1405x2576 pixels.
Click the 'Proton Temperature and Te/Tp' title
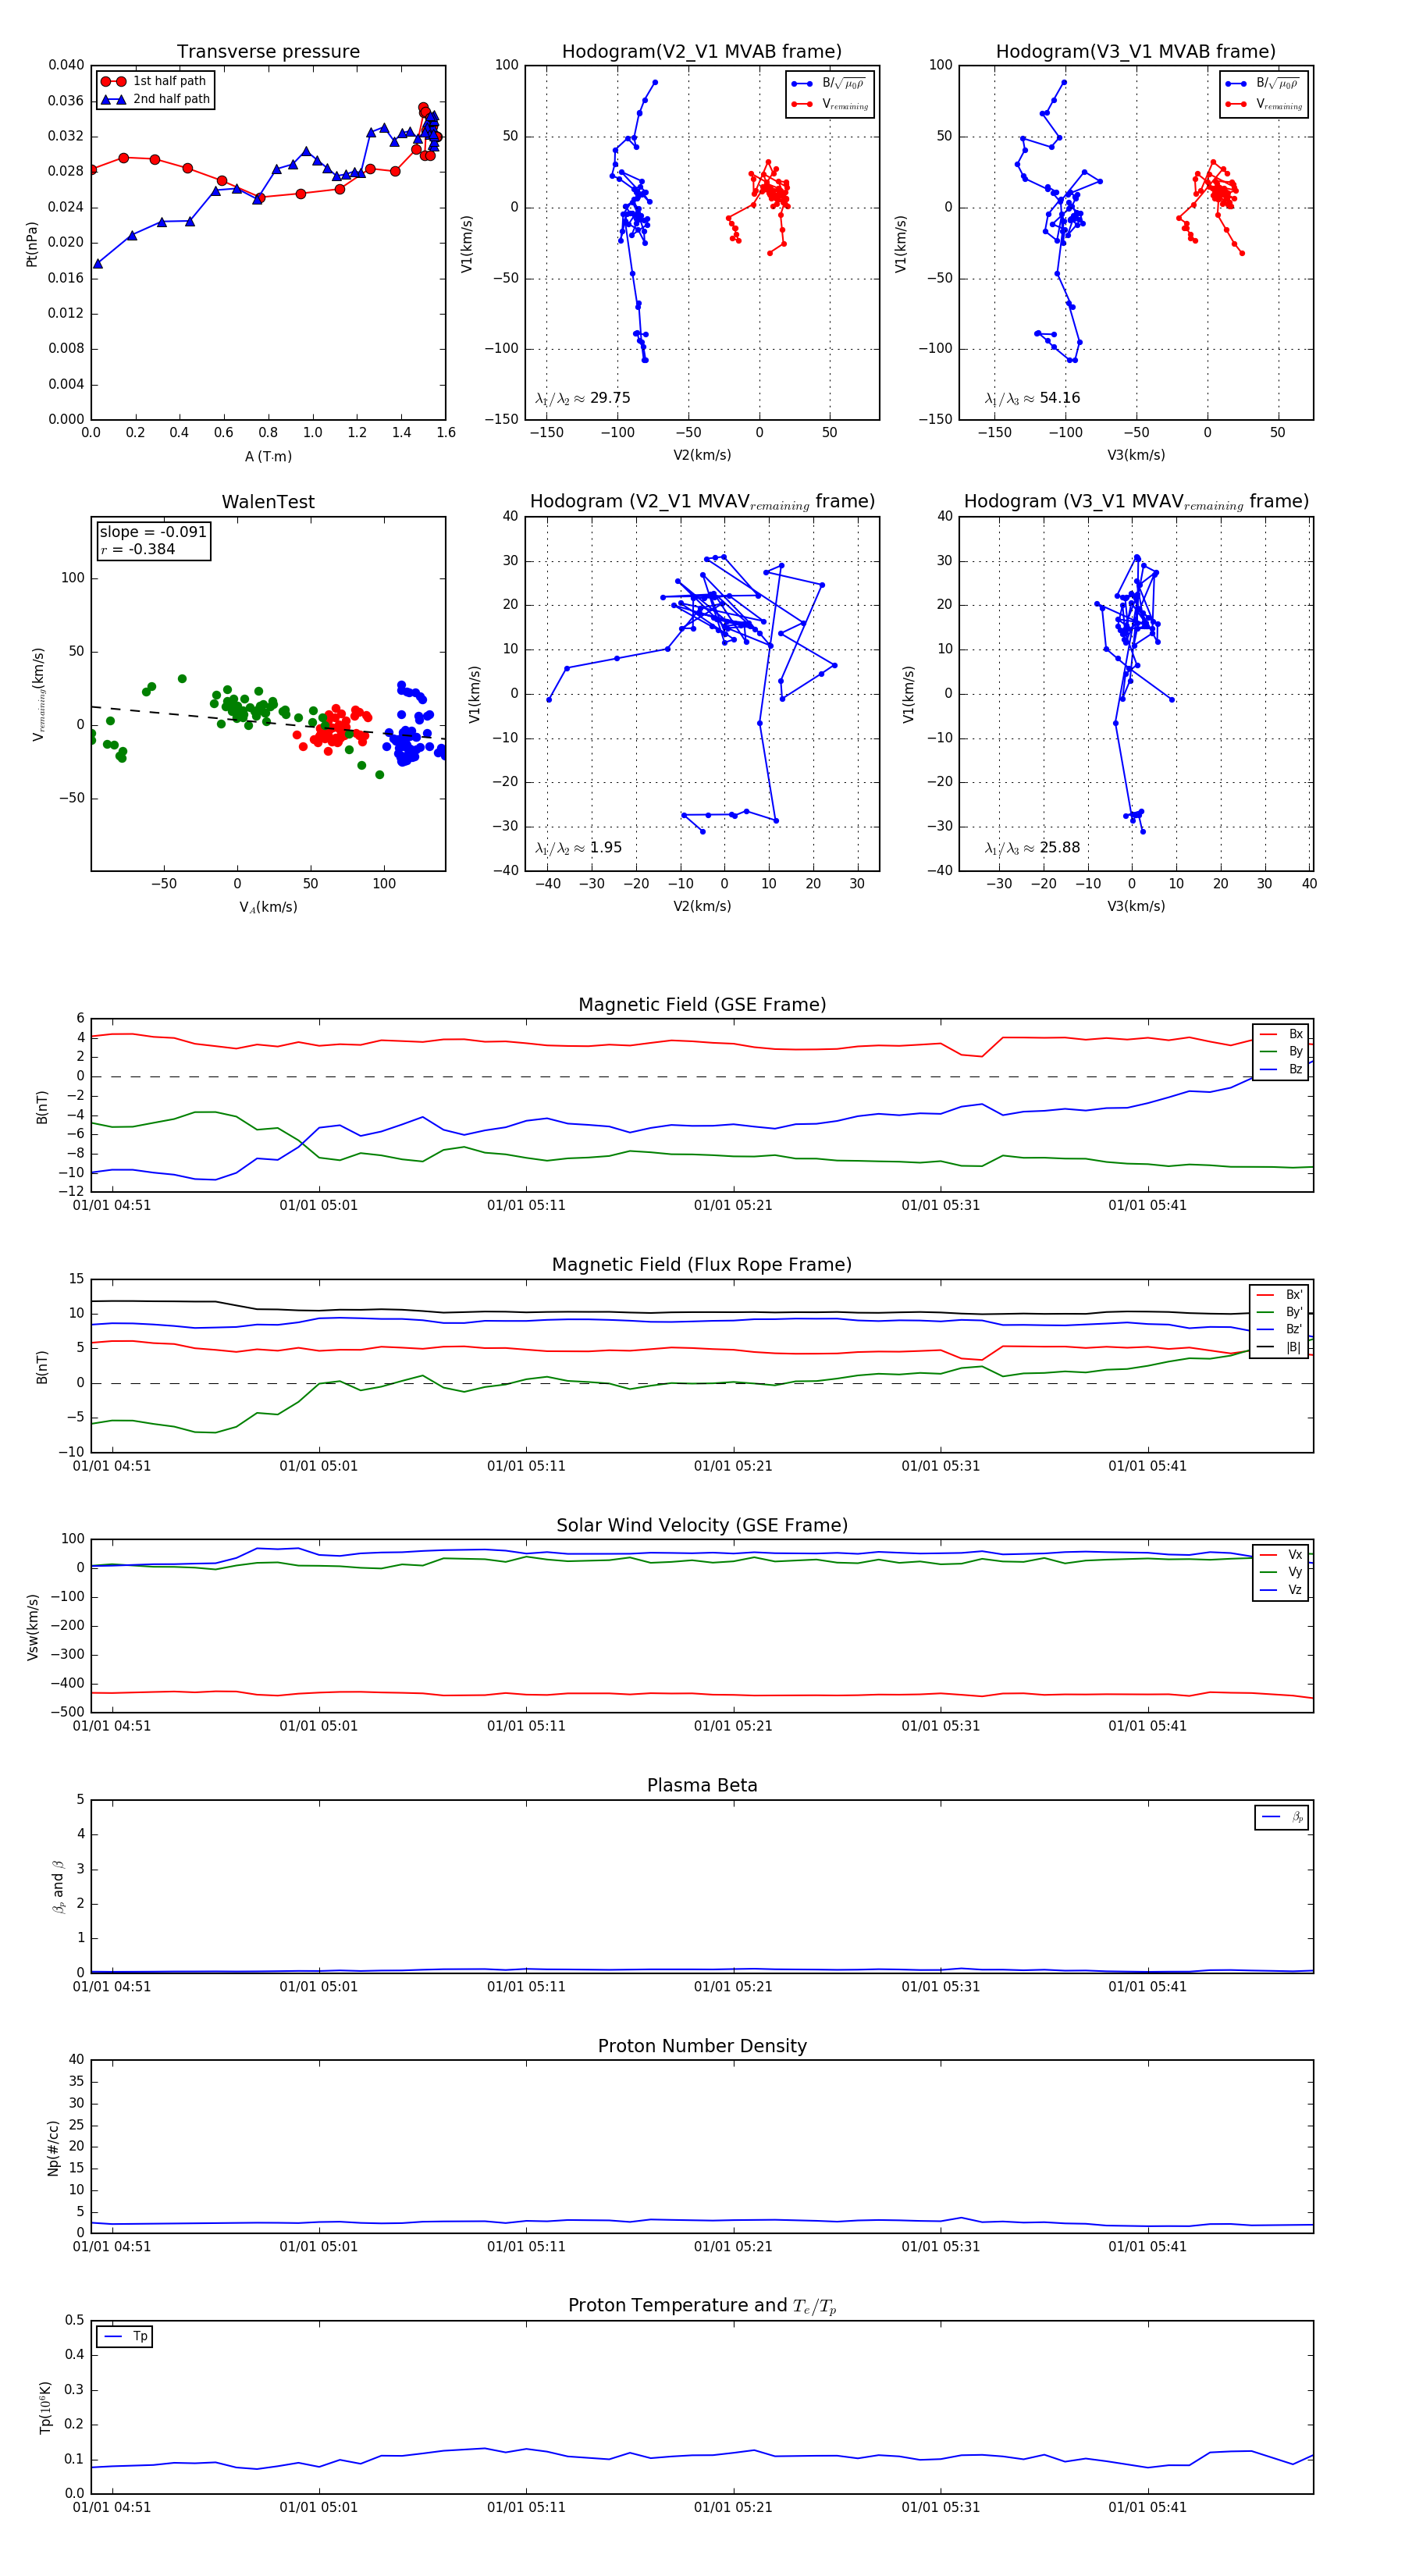coord(702,2306)
